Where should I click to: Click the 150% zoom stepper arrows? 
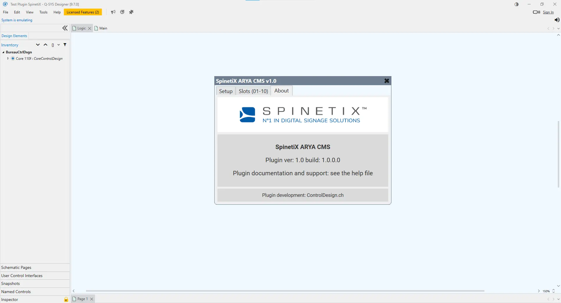click(x=553, y=291)
